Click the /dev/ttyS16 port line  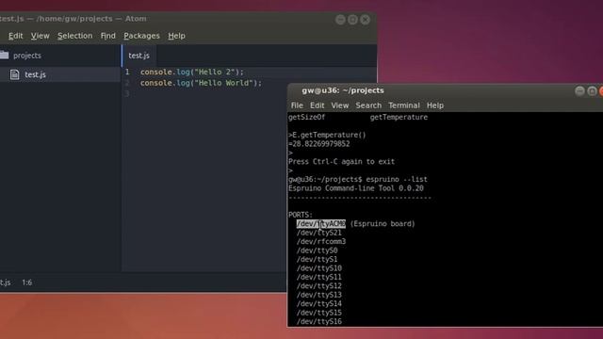coord(318,321)
